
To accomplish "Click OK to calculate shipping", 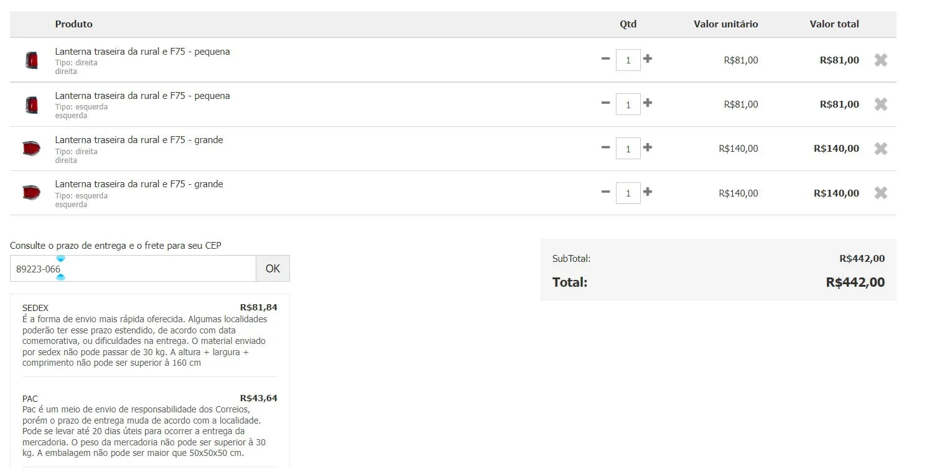I will coord(272,269).
